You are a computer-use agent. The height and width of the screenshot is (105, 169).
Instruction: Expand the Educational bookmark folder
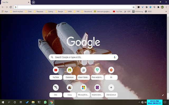(87, 12)
